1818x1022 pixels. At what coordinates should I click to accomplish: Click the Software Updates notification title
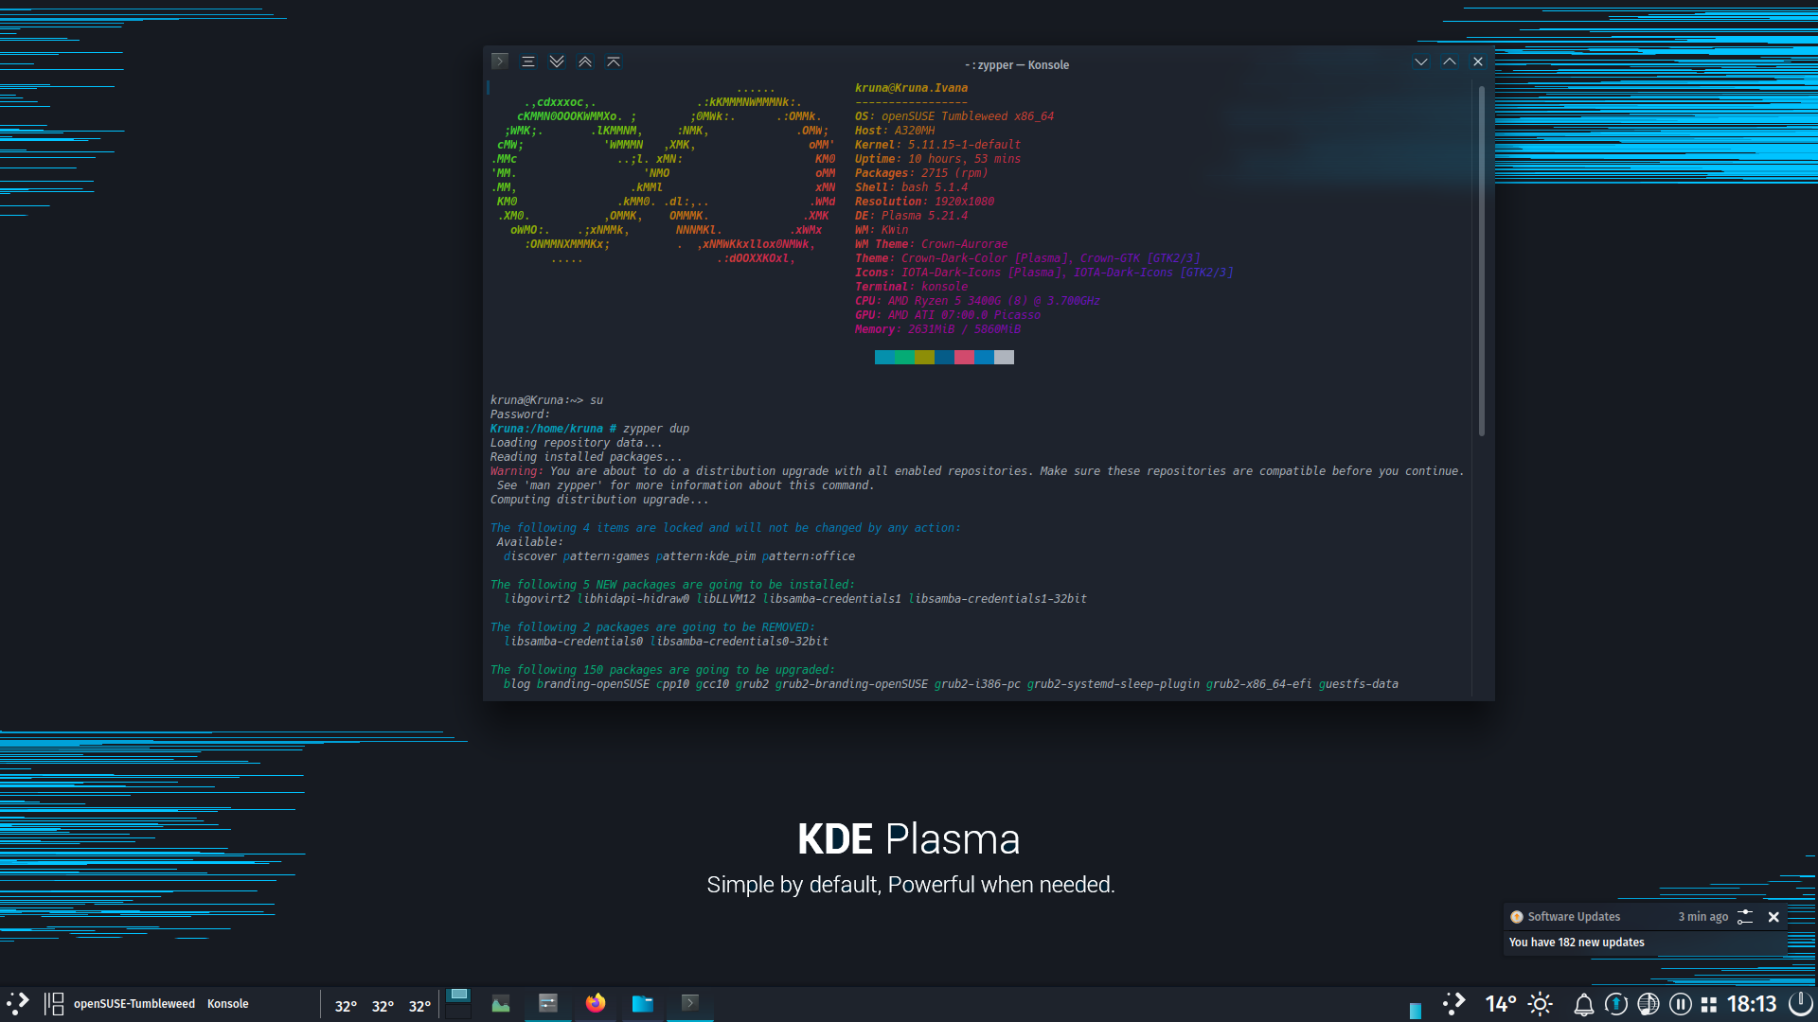pyautogui.click(x=1574, y=917)
